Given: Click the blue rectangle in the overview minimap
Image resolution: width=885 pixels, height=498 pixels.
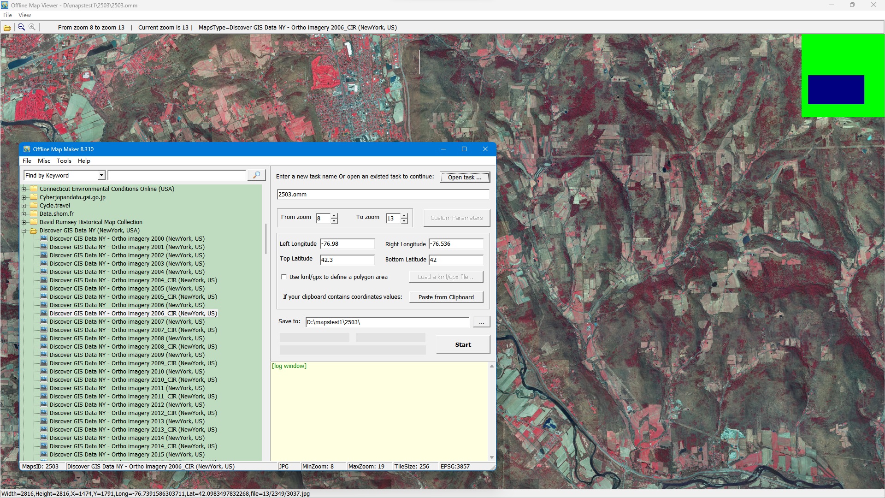Looking at the screenshot, I should [x=836, y=89].
